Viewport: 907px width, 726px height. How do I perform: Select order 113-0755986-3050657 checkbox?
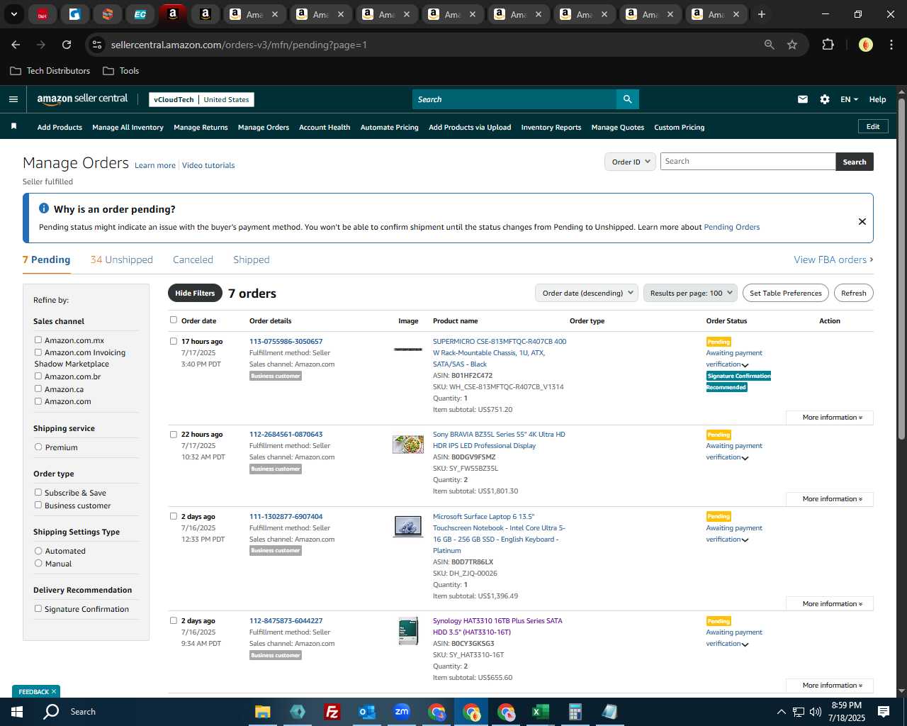(x=174, y=341)
